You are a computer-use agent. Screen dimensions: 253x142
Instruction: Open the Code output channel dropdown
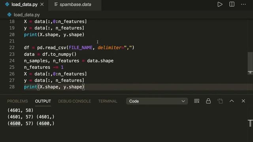pos(157,101)
